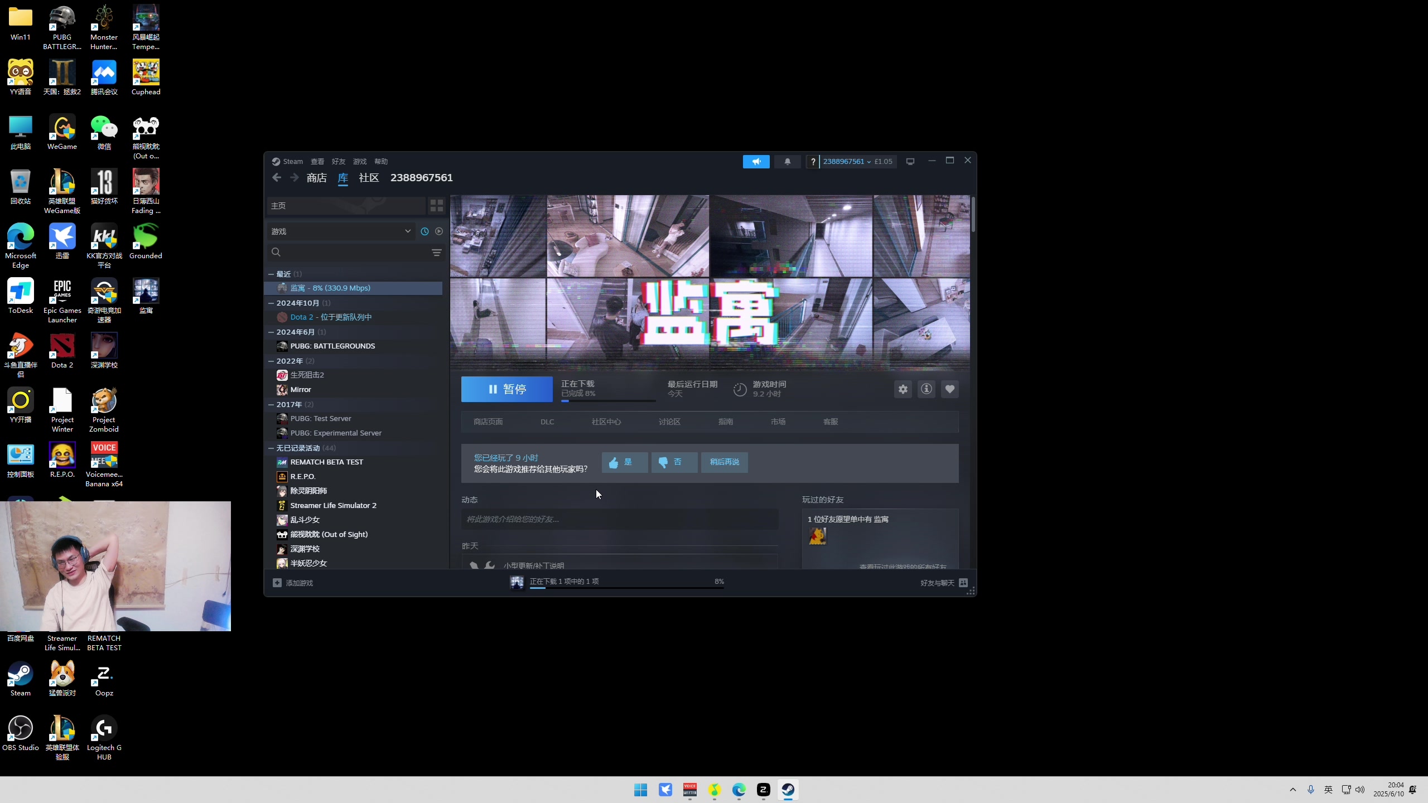Toggle the ready-to-play filter icon
Image resolution: width=1428 pixels, height=803 pixels.
point(439,231)
